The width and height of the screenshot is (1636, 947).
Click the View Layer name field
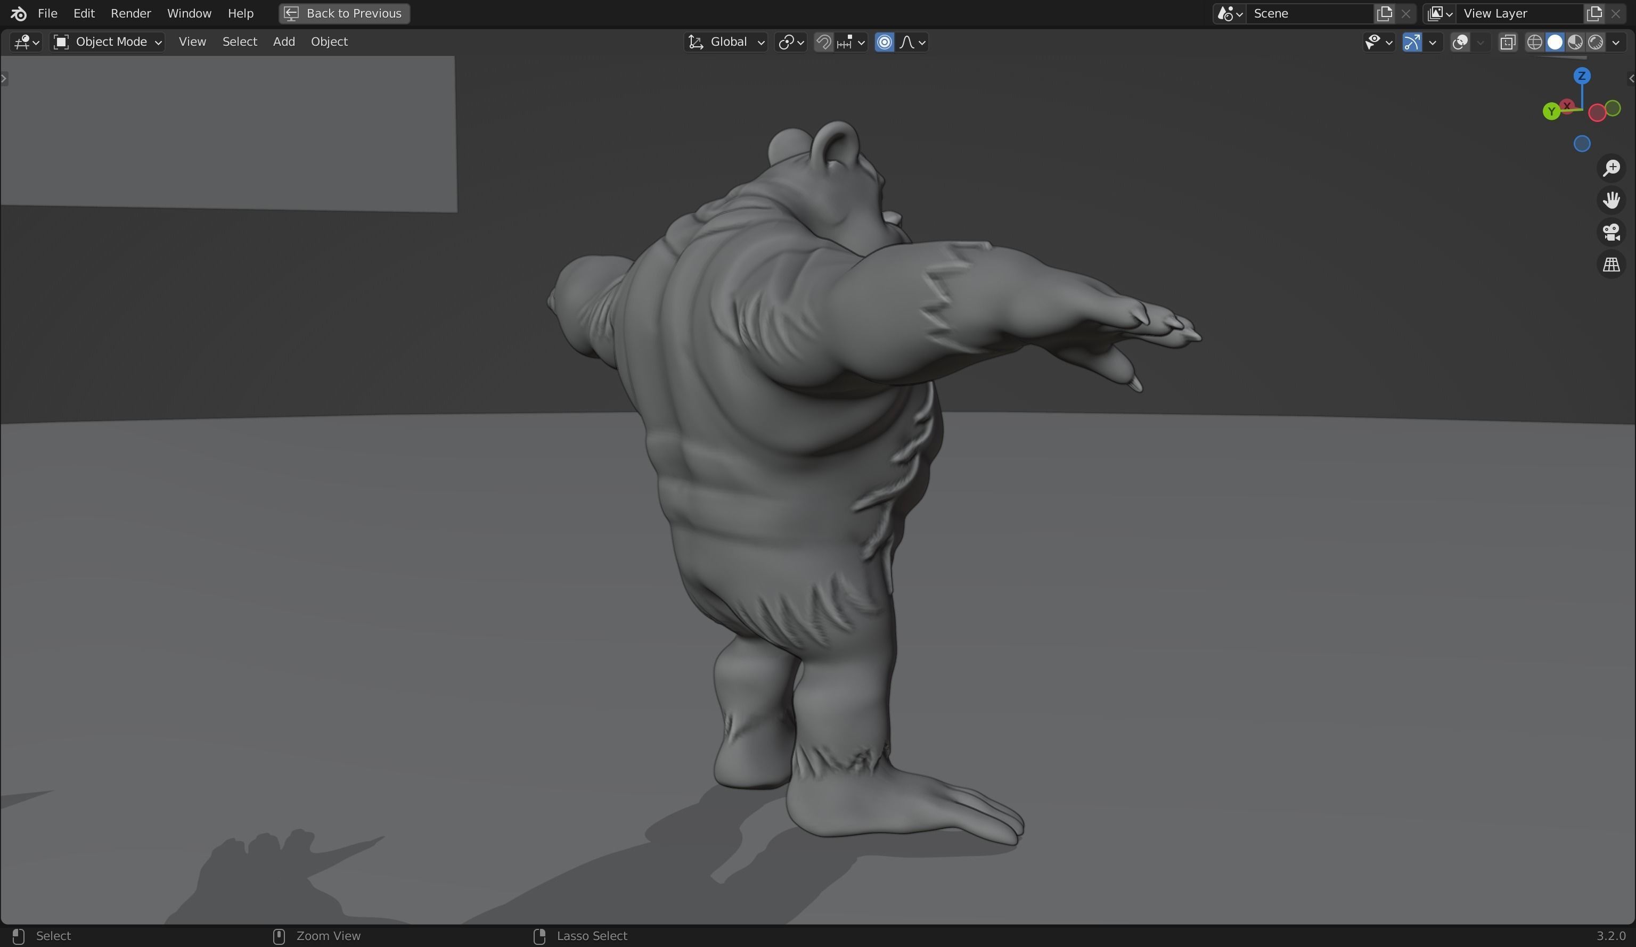coord(1519,14)
